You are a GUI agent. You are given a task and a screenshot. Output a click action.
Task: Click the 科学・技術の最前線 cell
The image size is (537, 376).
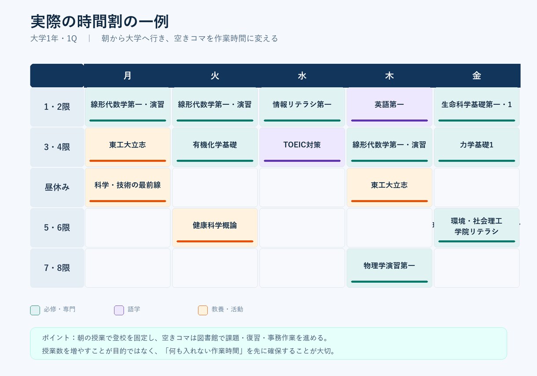pyautogui.click(x=128, y=188)
